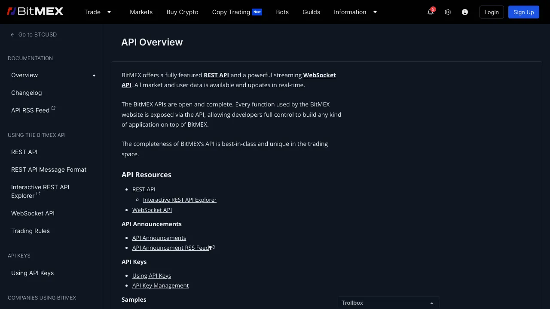Click the megaphone icon after API Announcement RSS Feed
Image resolution: width=550 pixels, height=309 pixels.
coord(212,248)
